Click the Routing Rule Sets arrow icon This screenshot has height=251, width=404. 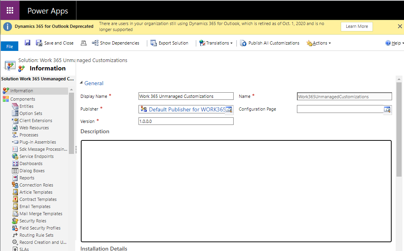pos(15,235)
